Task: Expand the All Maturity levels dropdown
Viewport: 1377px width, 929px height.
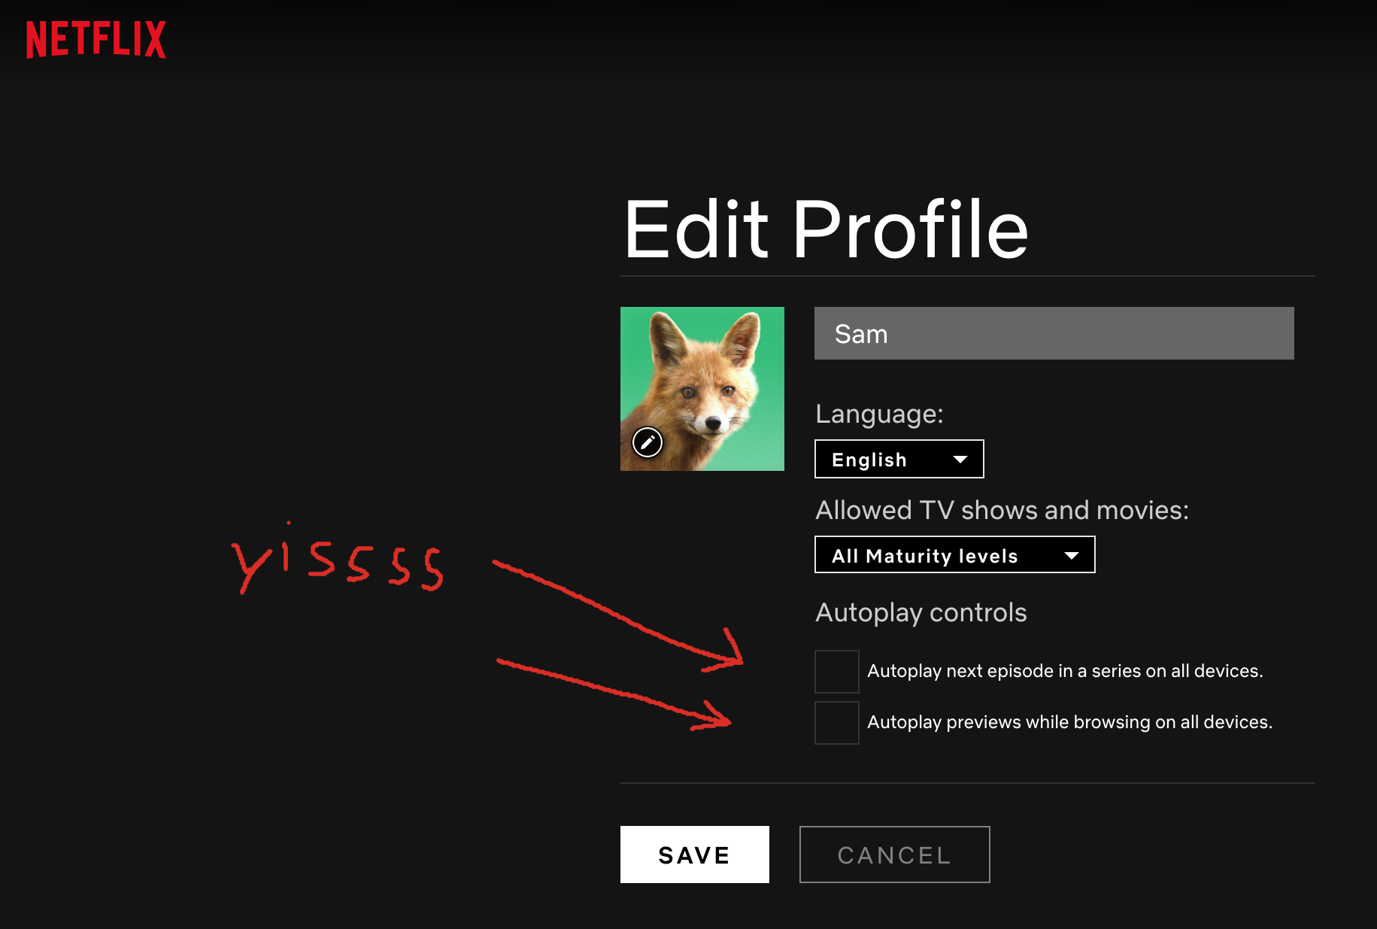Action: tap(954, 555)
